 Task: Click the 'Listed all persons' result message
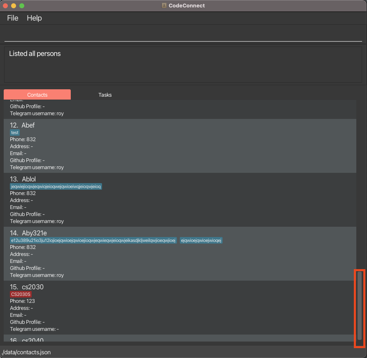point(35,53)
